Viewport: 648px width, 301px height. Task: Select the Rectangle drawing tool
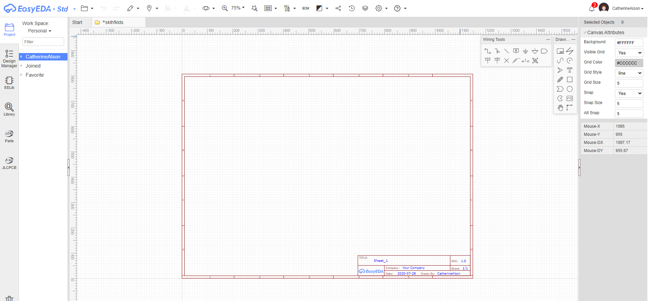[570, 79]
